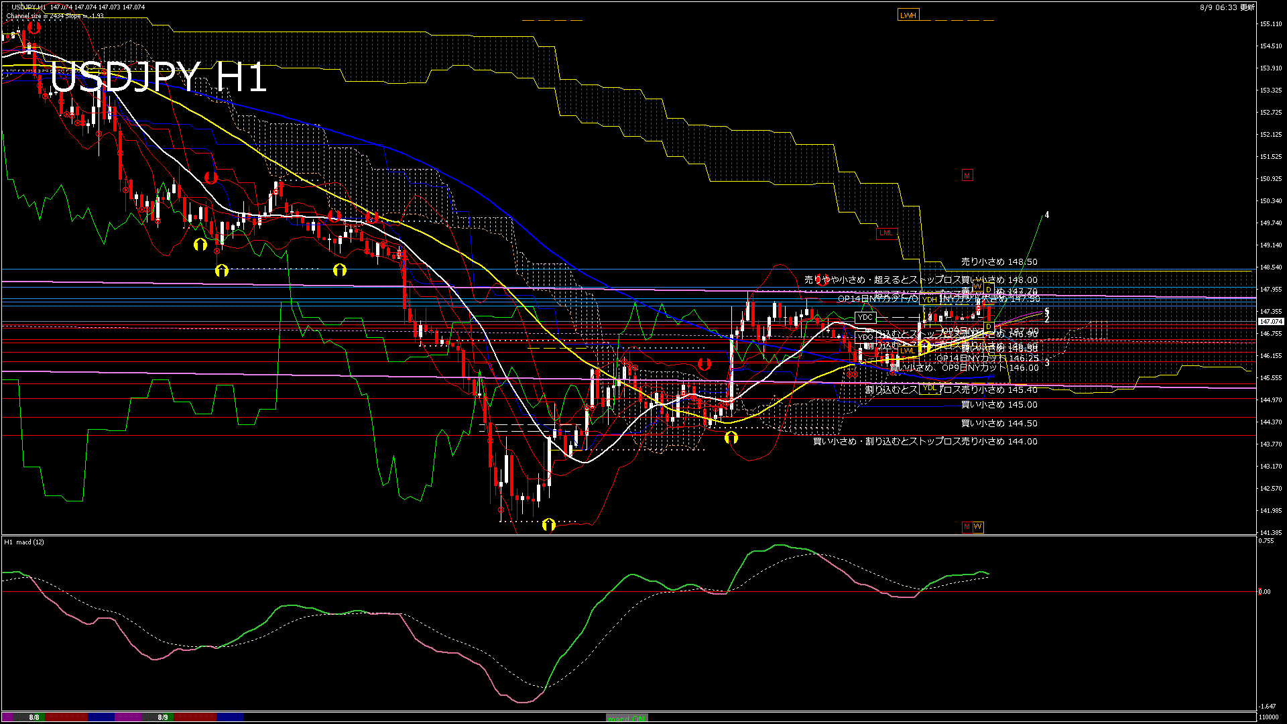
Task: Select the 買い小さめ 144.50 price text
Action: pyautogui.click(x=999, y=424)
